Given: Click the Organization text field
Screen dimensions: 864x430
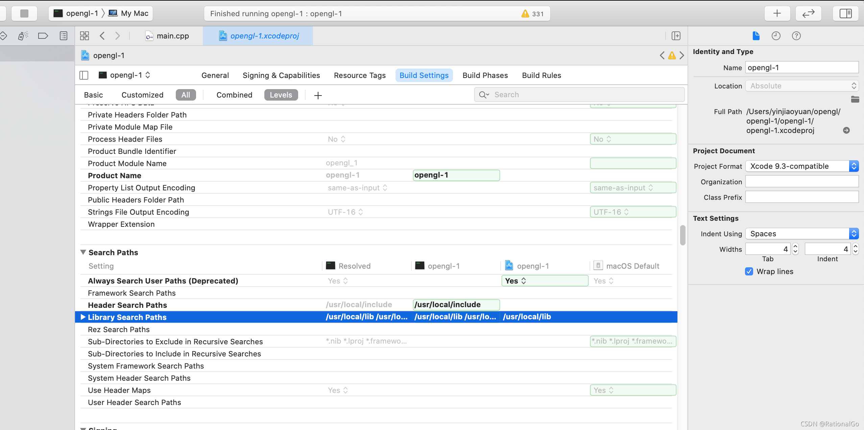Looking at the screenshot, I should pyautogui.click(x=802, y=182).
